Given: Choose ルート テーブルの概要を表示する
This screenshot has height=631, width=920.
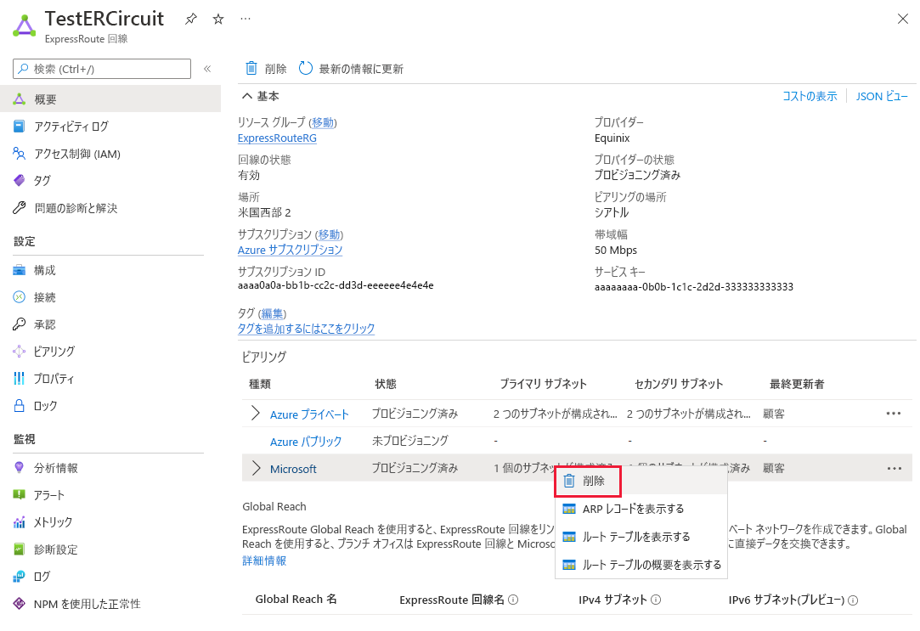Looking at the screenshot, I should 641,565.
